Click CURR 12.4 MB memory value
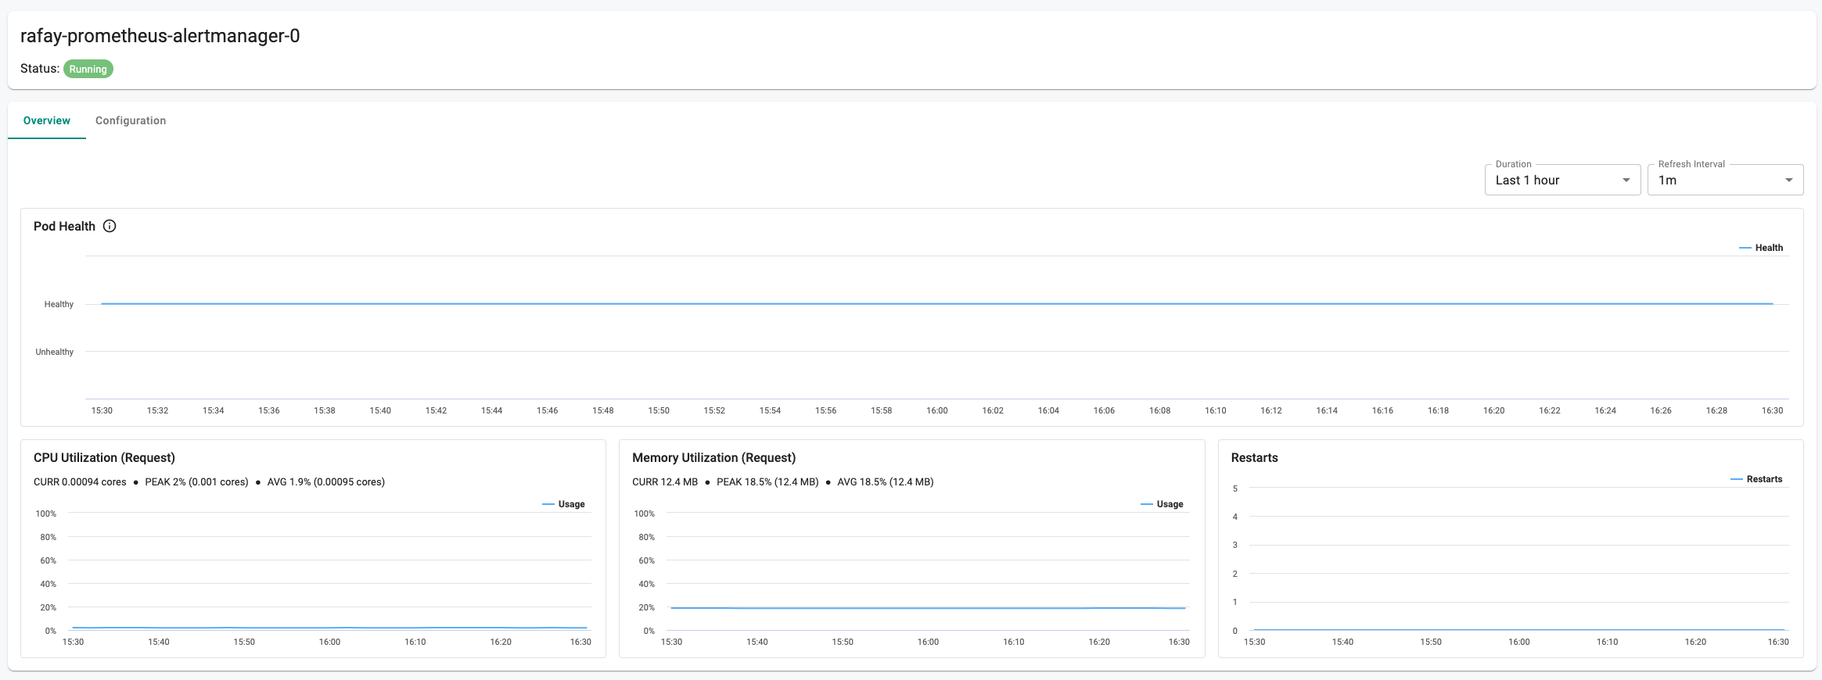The width and height of the screenshot is (1822, 680). 665,481
